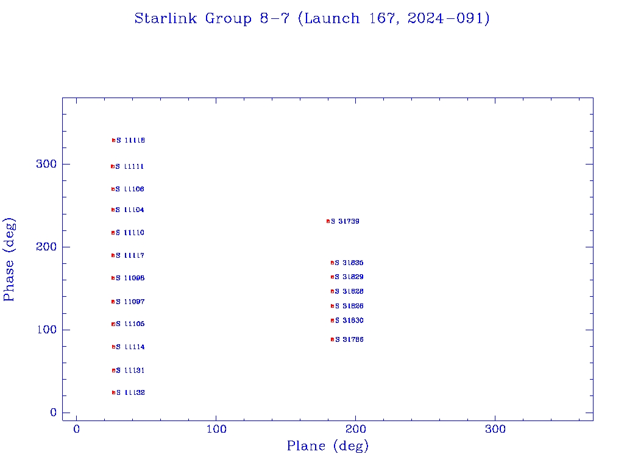The width and height of the screenshot is (624, 468).
Task: Click the 100 tick label on y-axis
Action: pyautogui.click(x=49, y=330)
